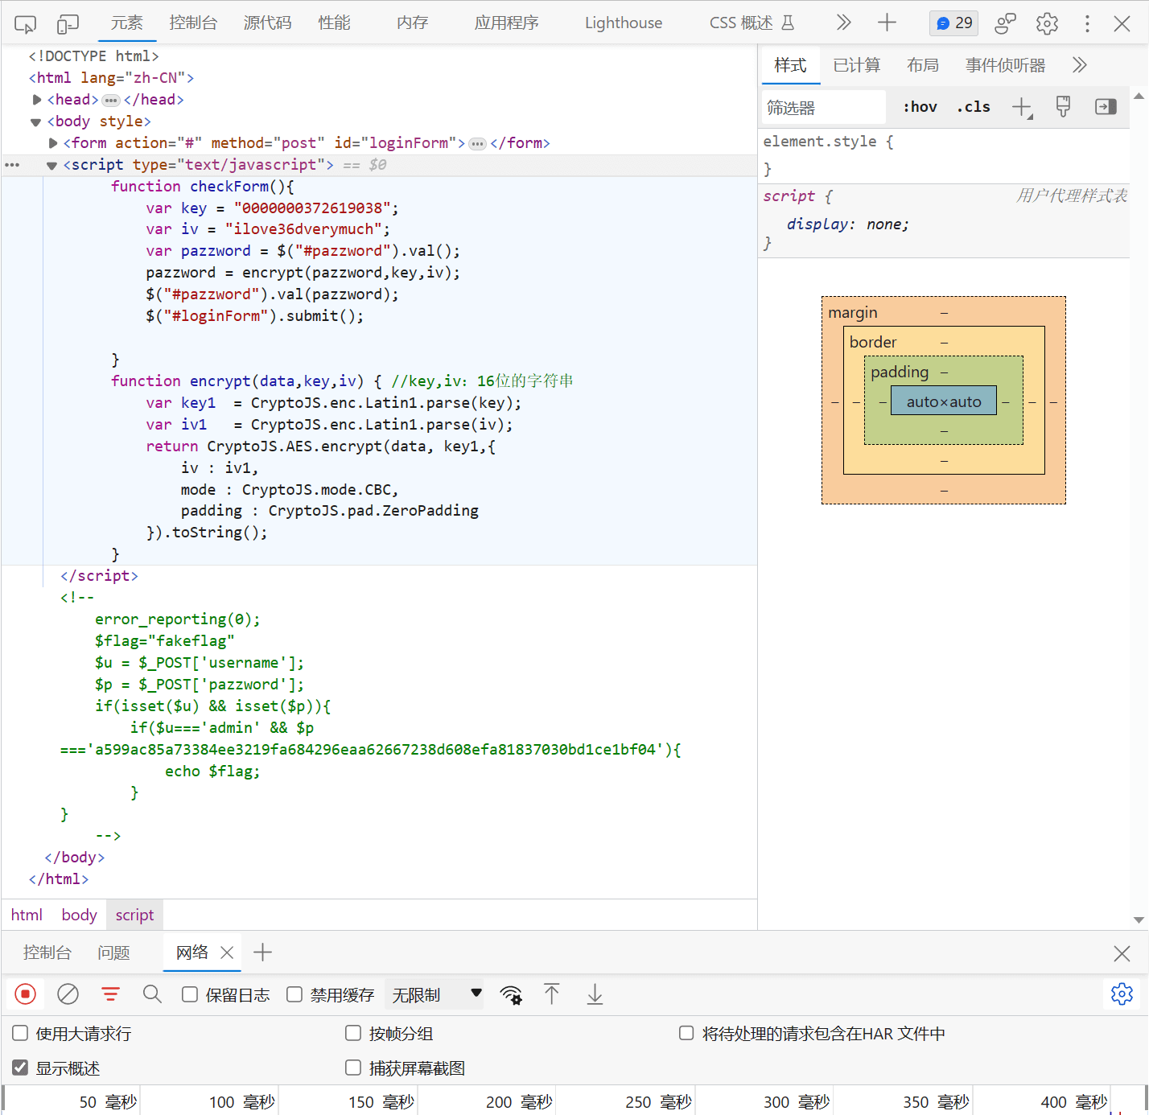Open network settings blue gear
The image size is (1149, 1115).
pos(1122,994)
